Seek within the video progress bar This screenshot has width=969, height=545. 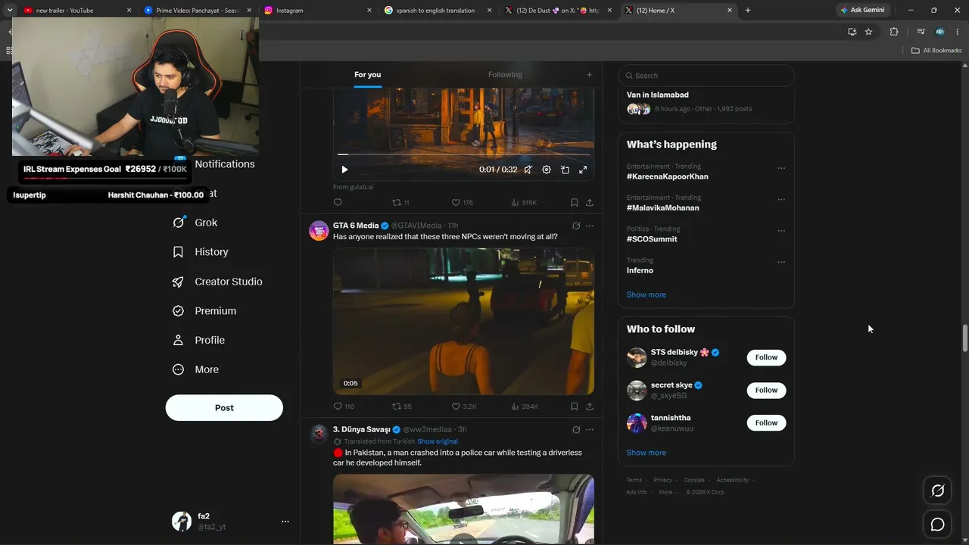click(463, 154)
